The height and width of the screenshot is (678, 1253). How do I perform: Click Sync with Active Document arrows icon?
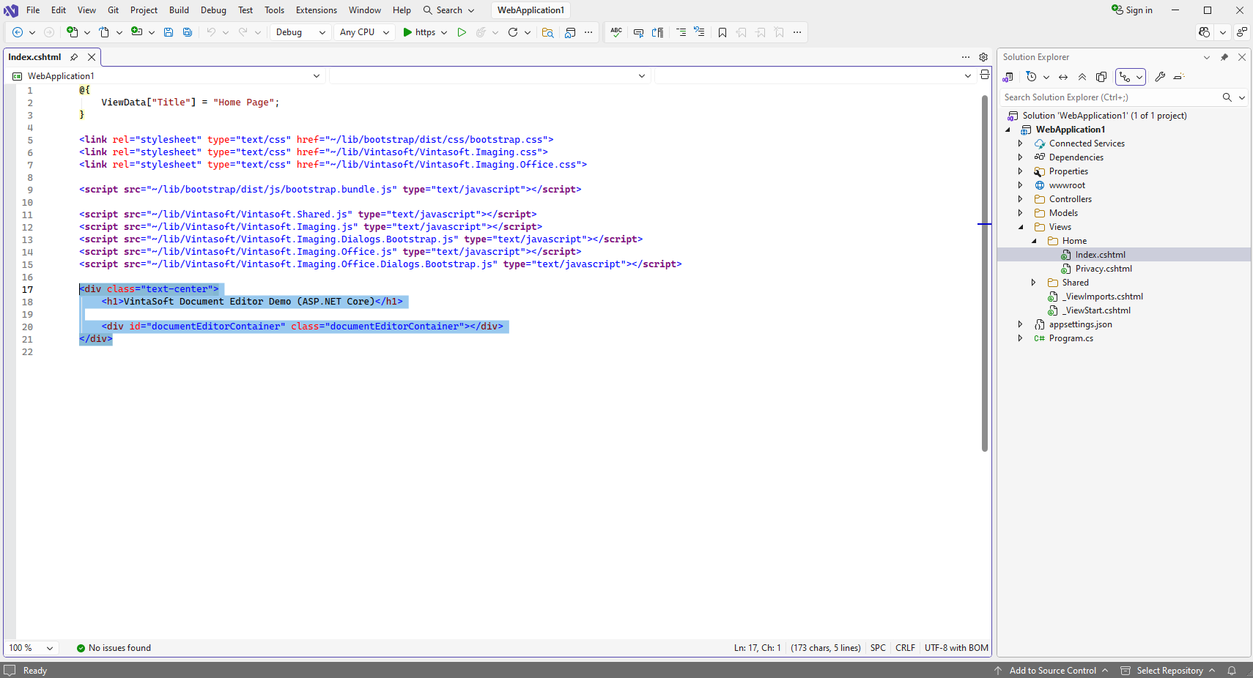(x=1063, y=77)
